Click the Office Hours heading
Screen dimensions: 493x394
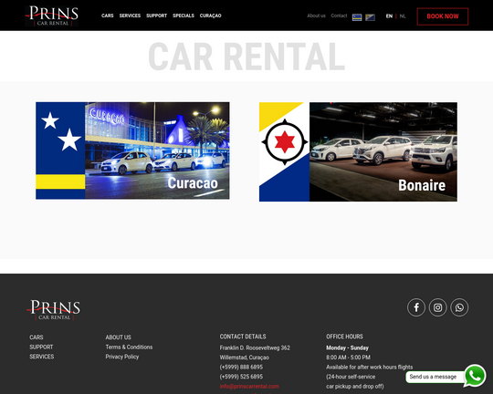pyautogui.click(x=344, y=337)
